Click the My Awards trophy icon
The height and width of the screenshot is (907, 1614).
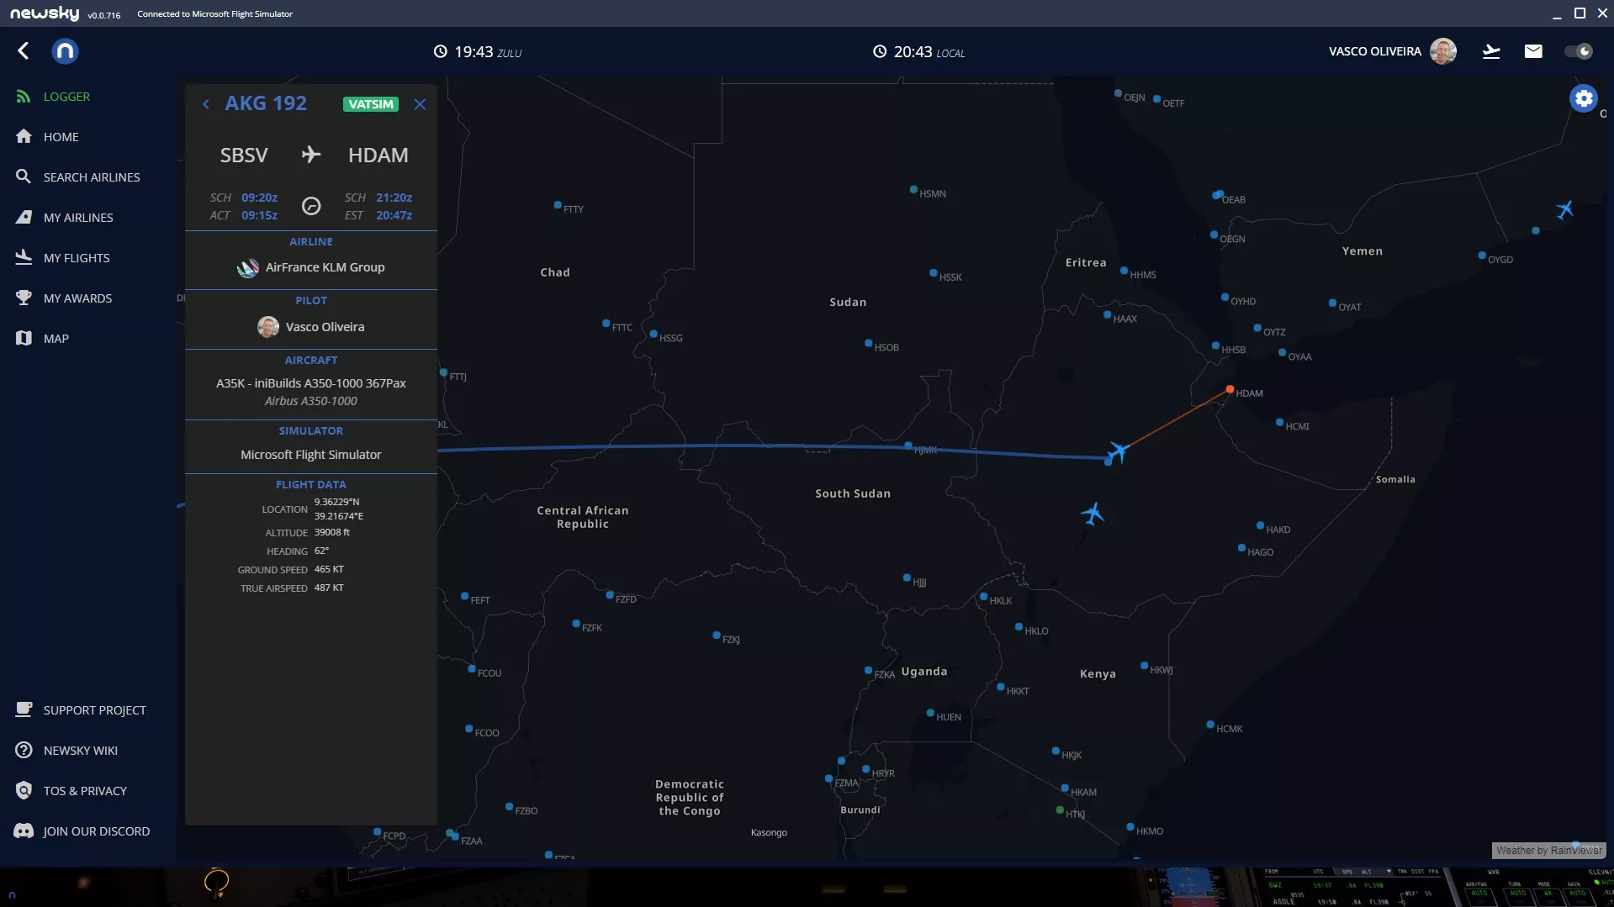pyautogui.click(x=24, y=298)
